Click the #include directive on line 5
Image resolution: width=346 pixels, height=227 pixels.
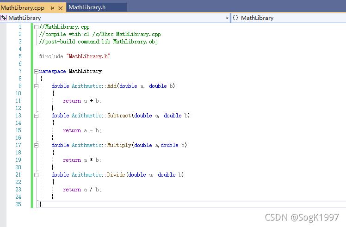pyautogui.click(x=51, y=56)
